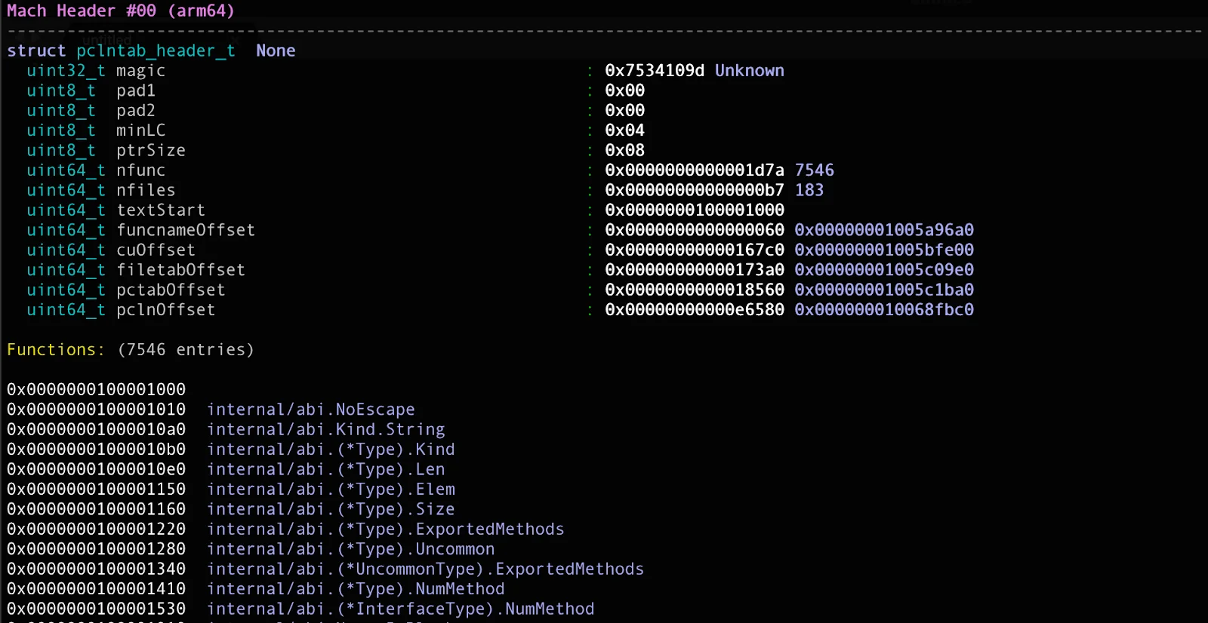Select the textStart value 0x0000000100001000

(x=695, y=210)
